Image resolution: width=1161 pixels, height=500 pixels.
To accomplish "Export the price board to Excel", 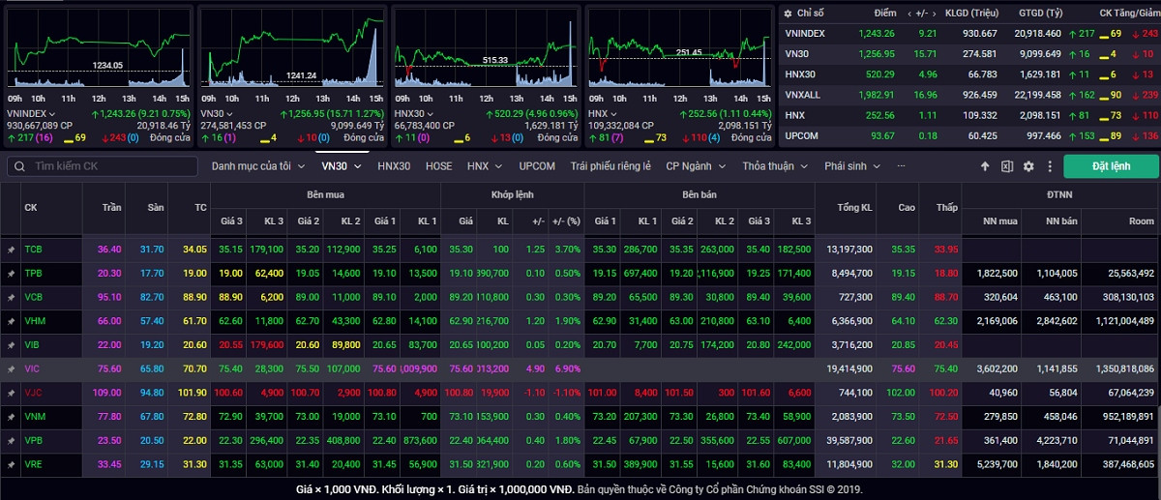I will coord(1007,166).
